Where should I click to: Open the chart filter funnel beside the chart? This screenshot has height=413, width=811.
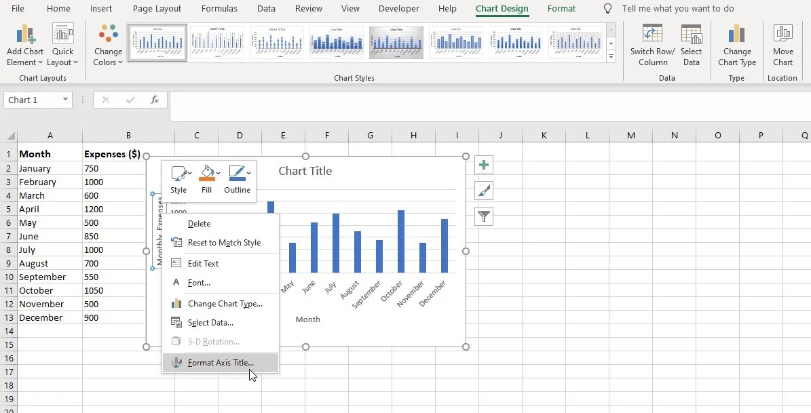click(x=483, y=216)
